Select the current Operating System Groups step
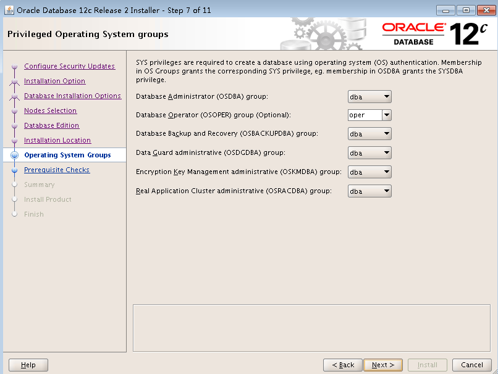The width and height of the screenshot is (498, 374). [67, 155]
